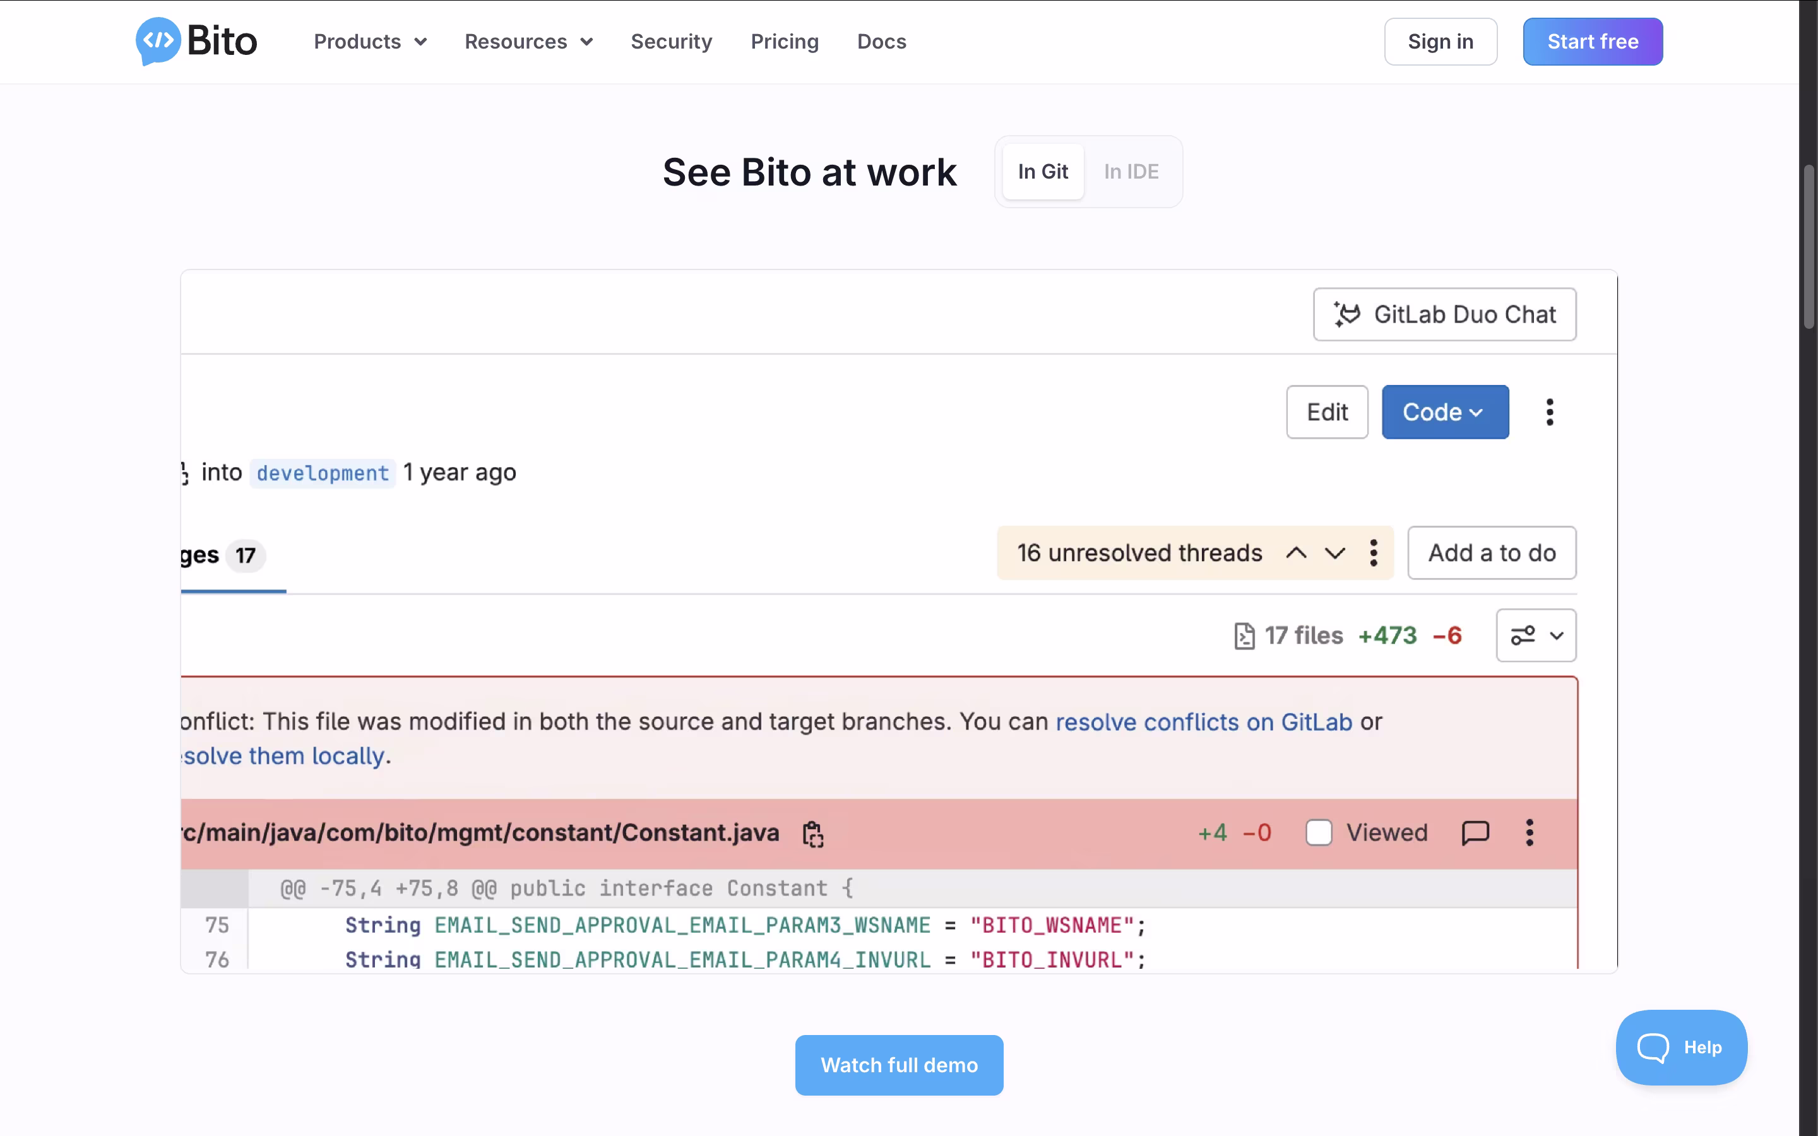Open the Pricing page
This screenshot has height=1136, width=1818.
coord(784,41)
